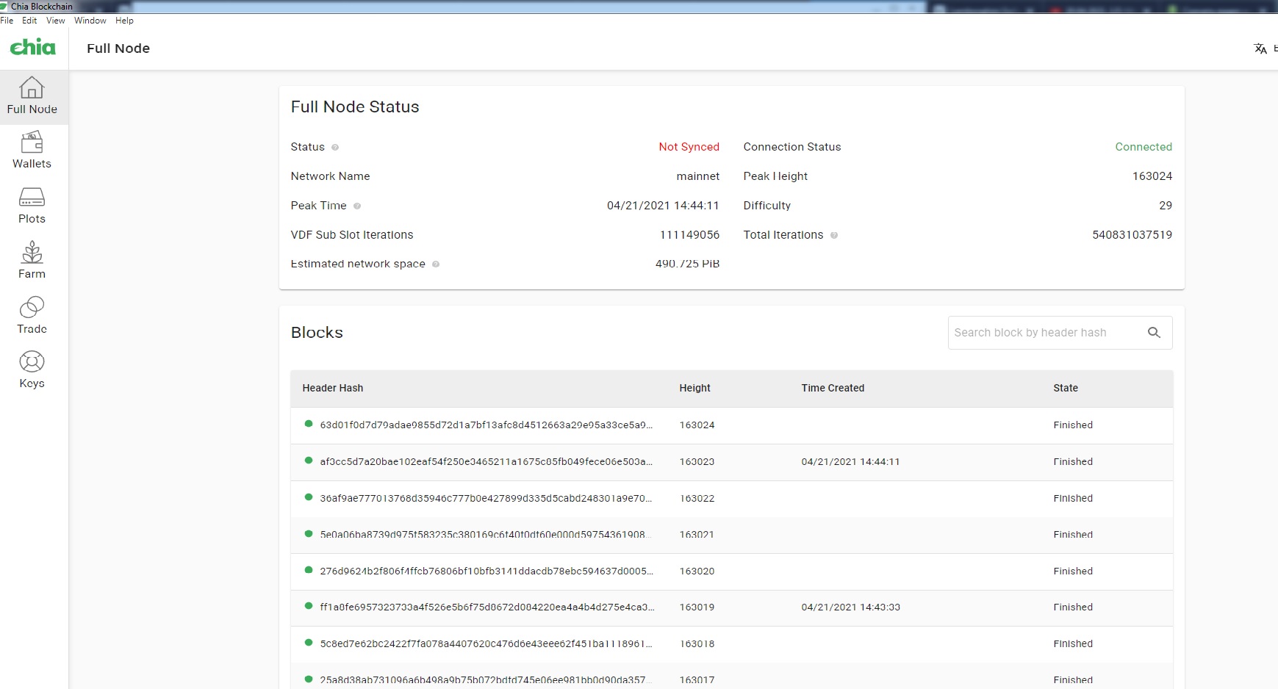Open block with hash starting ff1a0fe69573
1278x689 pixels.
point(731,607)
